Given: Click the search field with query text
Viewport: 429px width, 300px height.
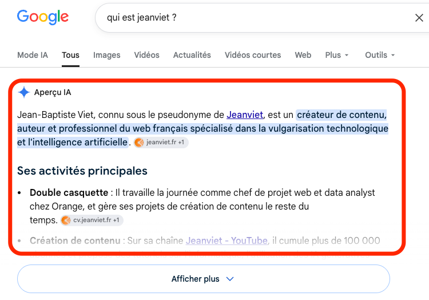Looking at the screenshot, I should coord(257,18).
